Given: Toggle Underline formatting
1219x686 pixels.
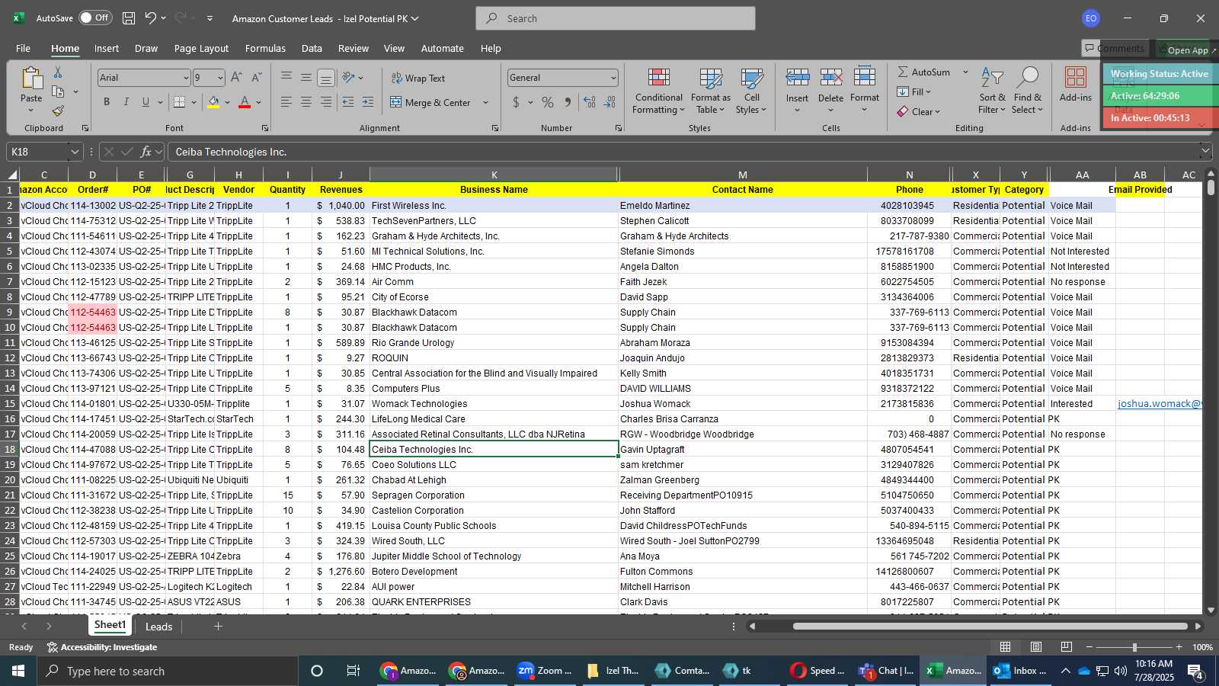Looking at the screenshot, I should click(146, 102).
